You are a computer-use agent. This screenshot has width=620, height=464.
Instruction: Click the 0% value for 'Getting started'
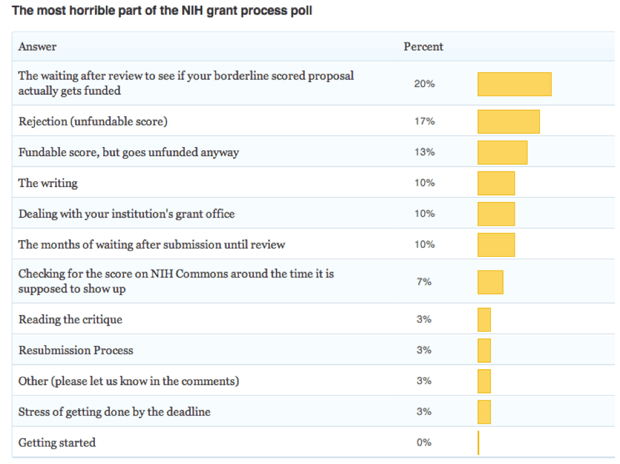pyautogui.click(x=424, y=443)
